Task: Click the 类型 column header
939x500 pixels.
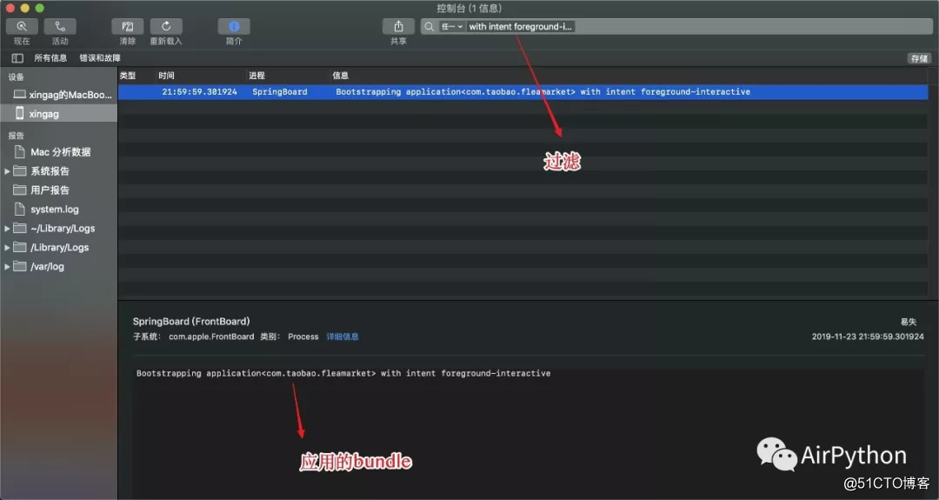Action: pyautogui.click(x=128, y=76)
